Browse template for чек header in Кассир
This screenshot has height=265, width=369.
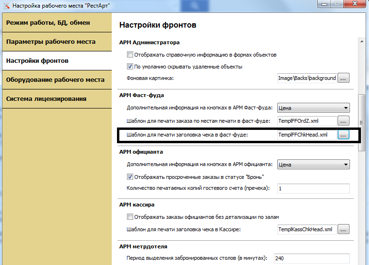(x=343, y=229)
